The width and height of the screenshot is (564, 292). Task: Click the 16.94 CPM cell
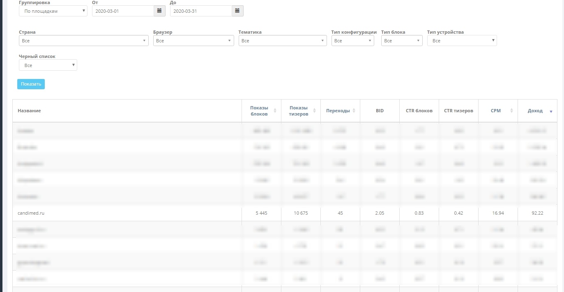coord(498,213)
